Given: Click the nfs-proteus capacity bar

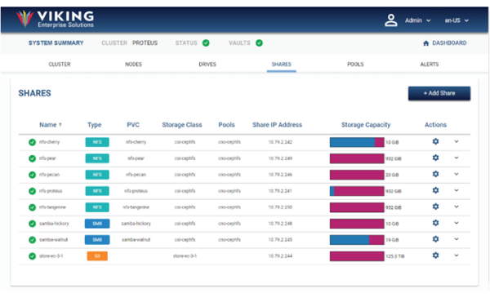Looking at the screenshot, I should tap(357, 191).
